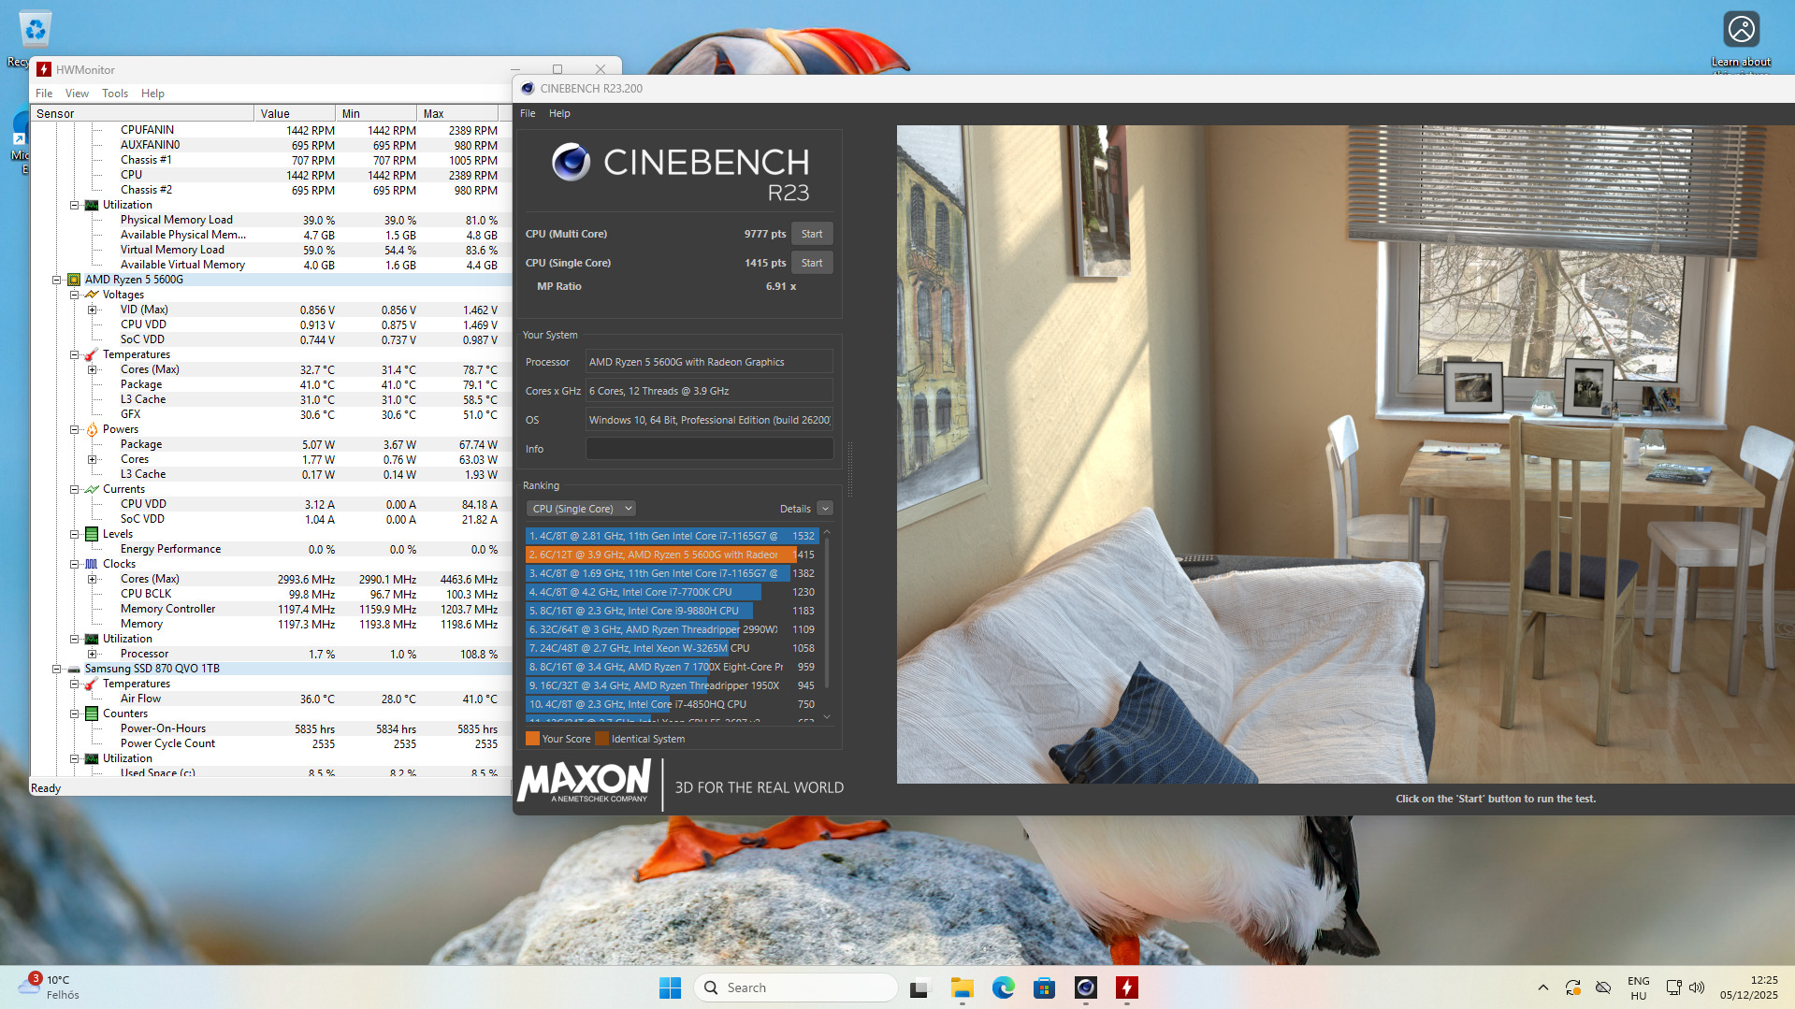Start the CPU Multi Core test
Screen dimensions: 1795x1009
click(812, 234)
